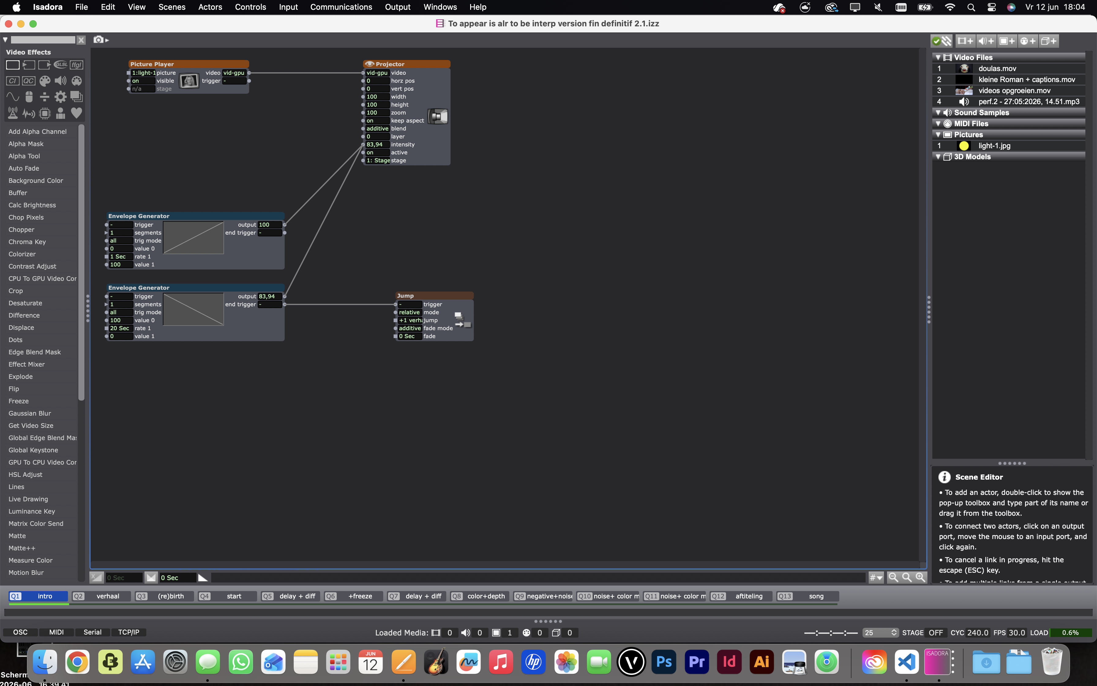The image size is (1097, 686).
Task: Select the sine wave generator actor group
Action: click(12, 97)
